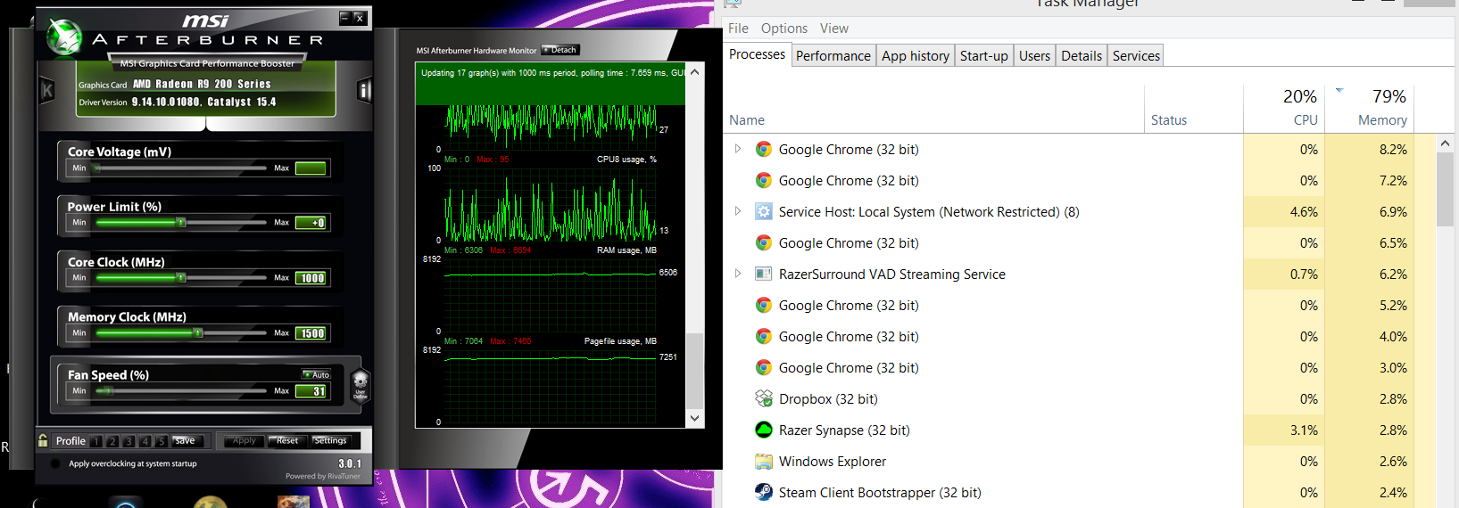
Task: Click the Status column header
Action: click(1169, 119)
